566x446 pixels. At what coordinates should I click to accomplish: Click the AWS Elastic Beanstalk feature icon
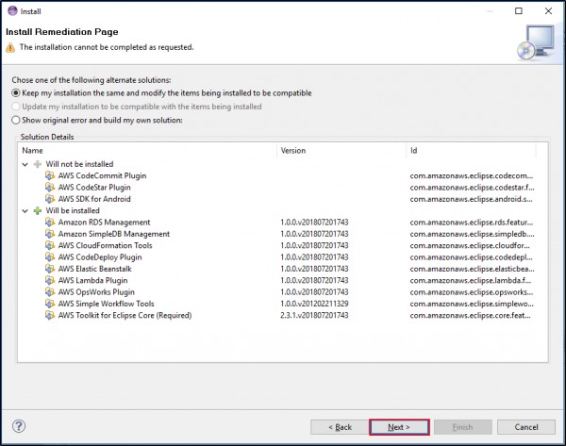point(50,269)
